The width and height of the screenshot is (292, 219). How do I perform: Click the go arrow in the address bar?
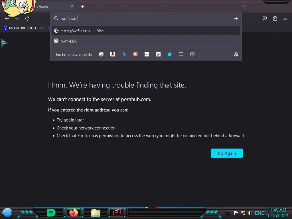(236, 19)
